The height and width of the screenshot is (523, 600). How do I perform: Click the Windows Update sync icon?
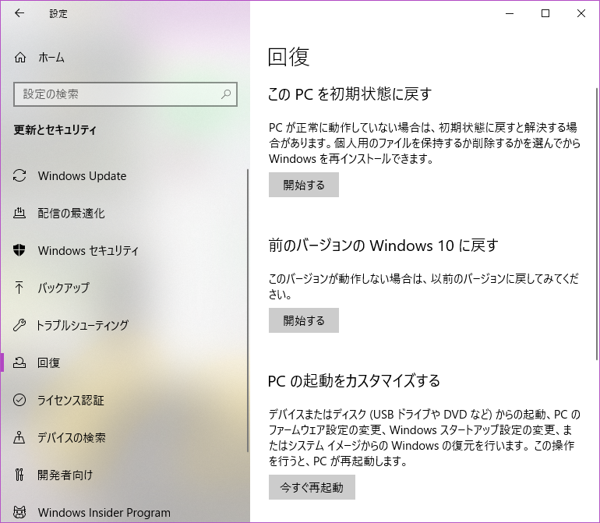click(20, 176)
